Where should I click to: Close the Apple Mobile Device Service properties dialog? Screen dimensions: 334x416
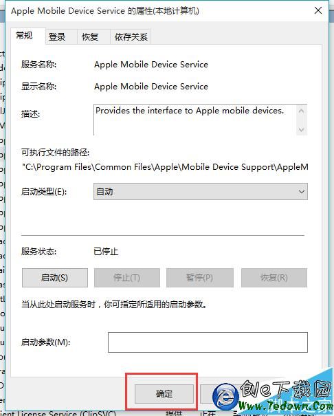point(318,10)
